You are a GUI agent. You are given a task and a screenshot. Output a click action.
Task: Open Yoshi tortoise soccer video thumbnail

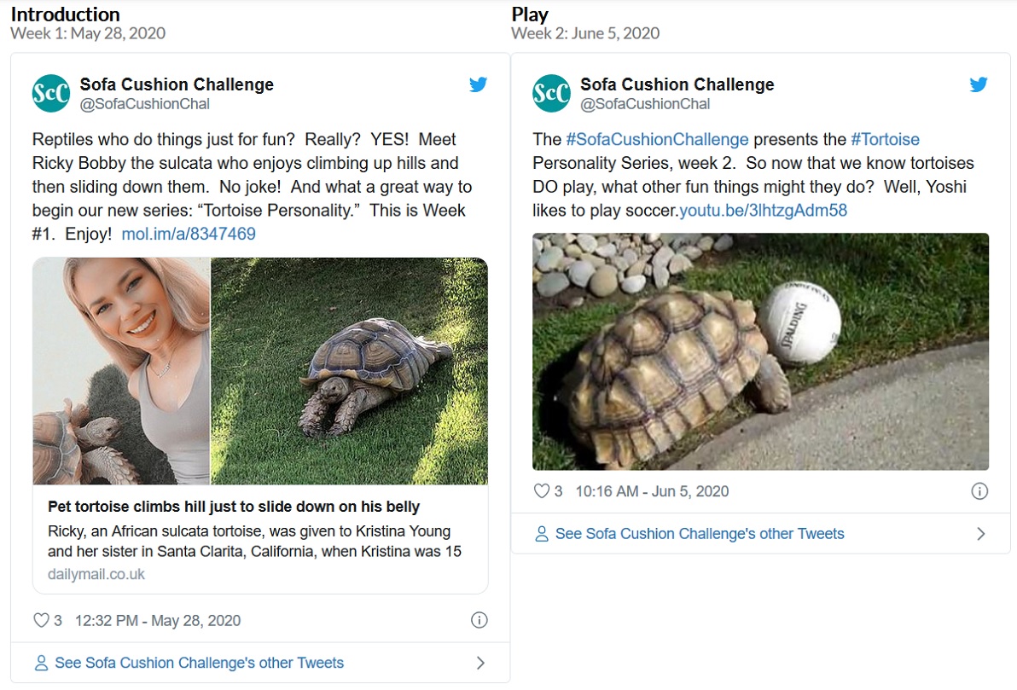click(x=760, y=351)
